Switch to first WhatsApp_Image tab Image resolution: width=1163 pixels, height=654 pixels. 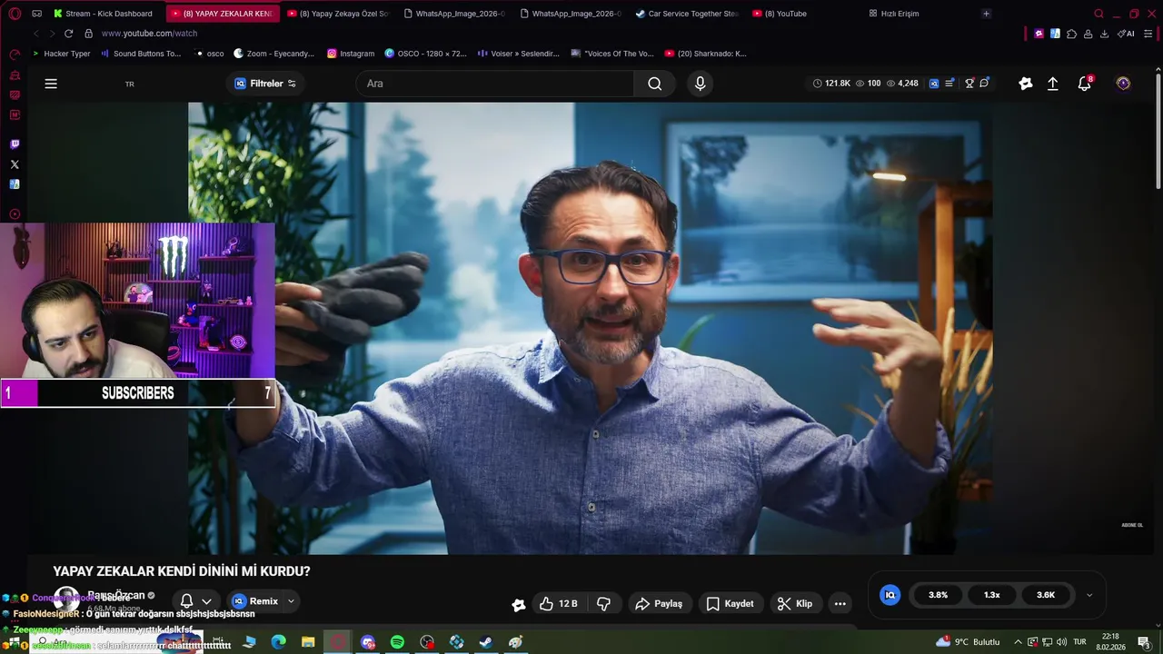tap(453, 14)
